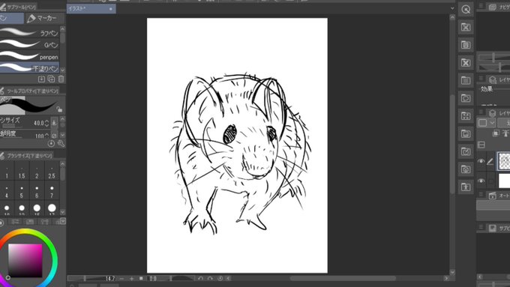
Task: Click the eleventh command bar figure icon
Action: (x=466, y=187)
